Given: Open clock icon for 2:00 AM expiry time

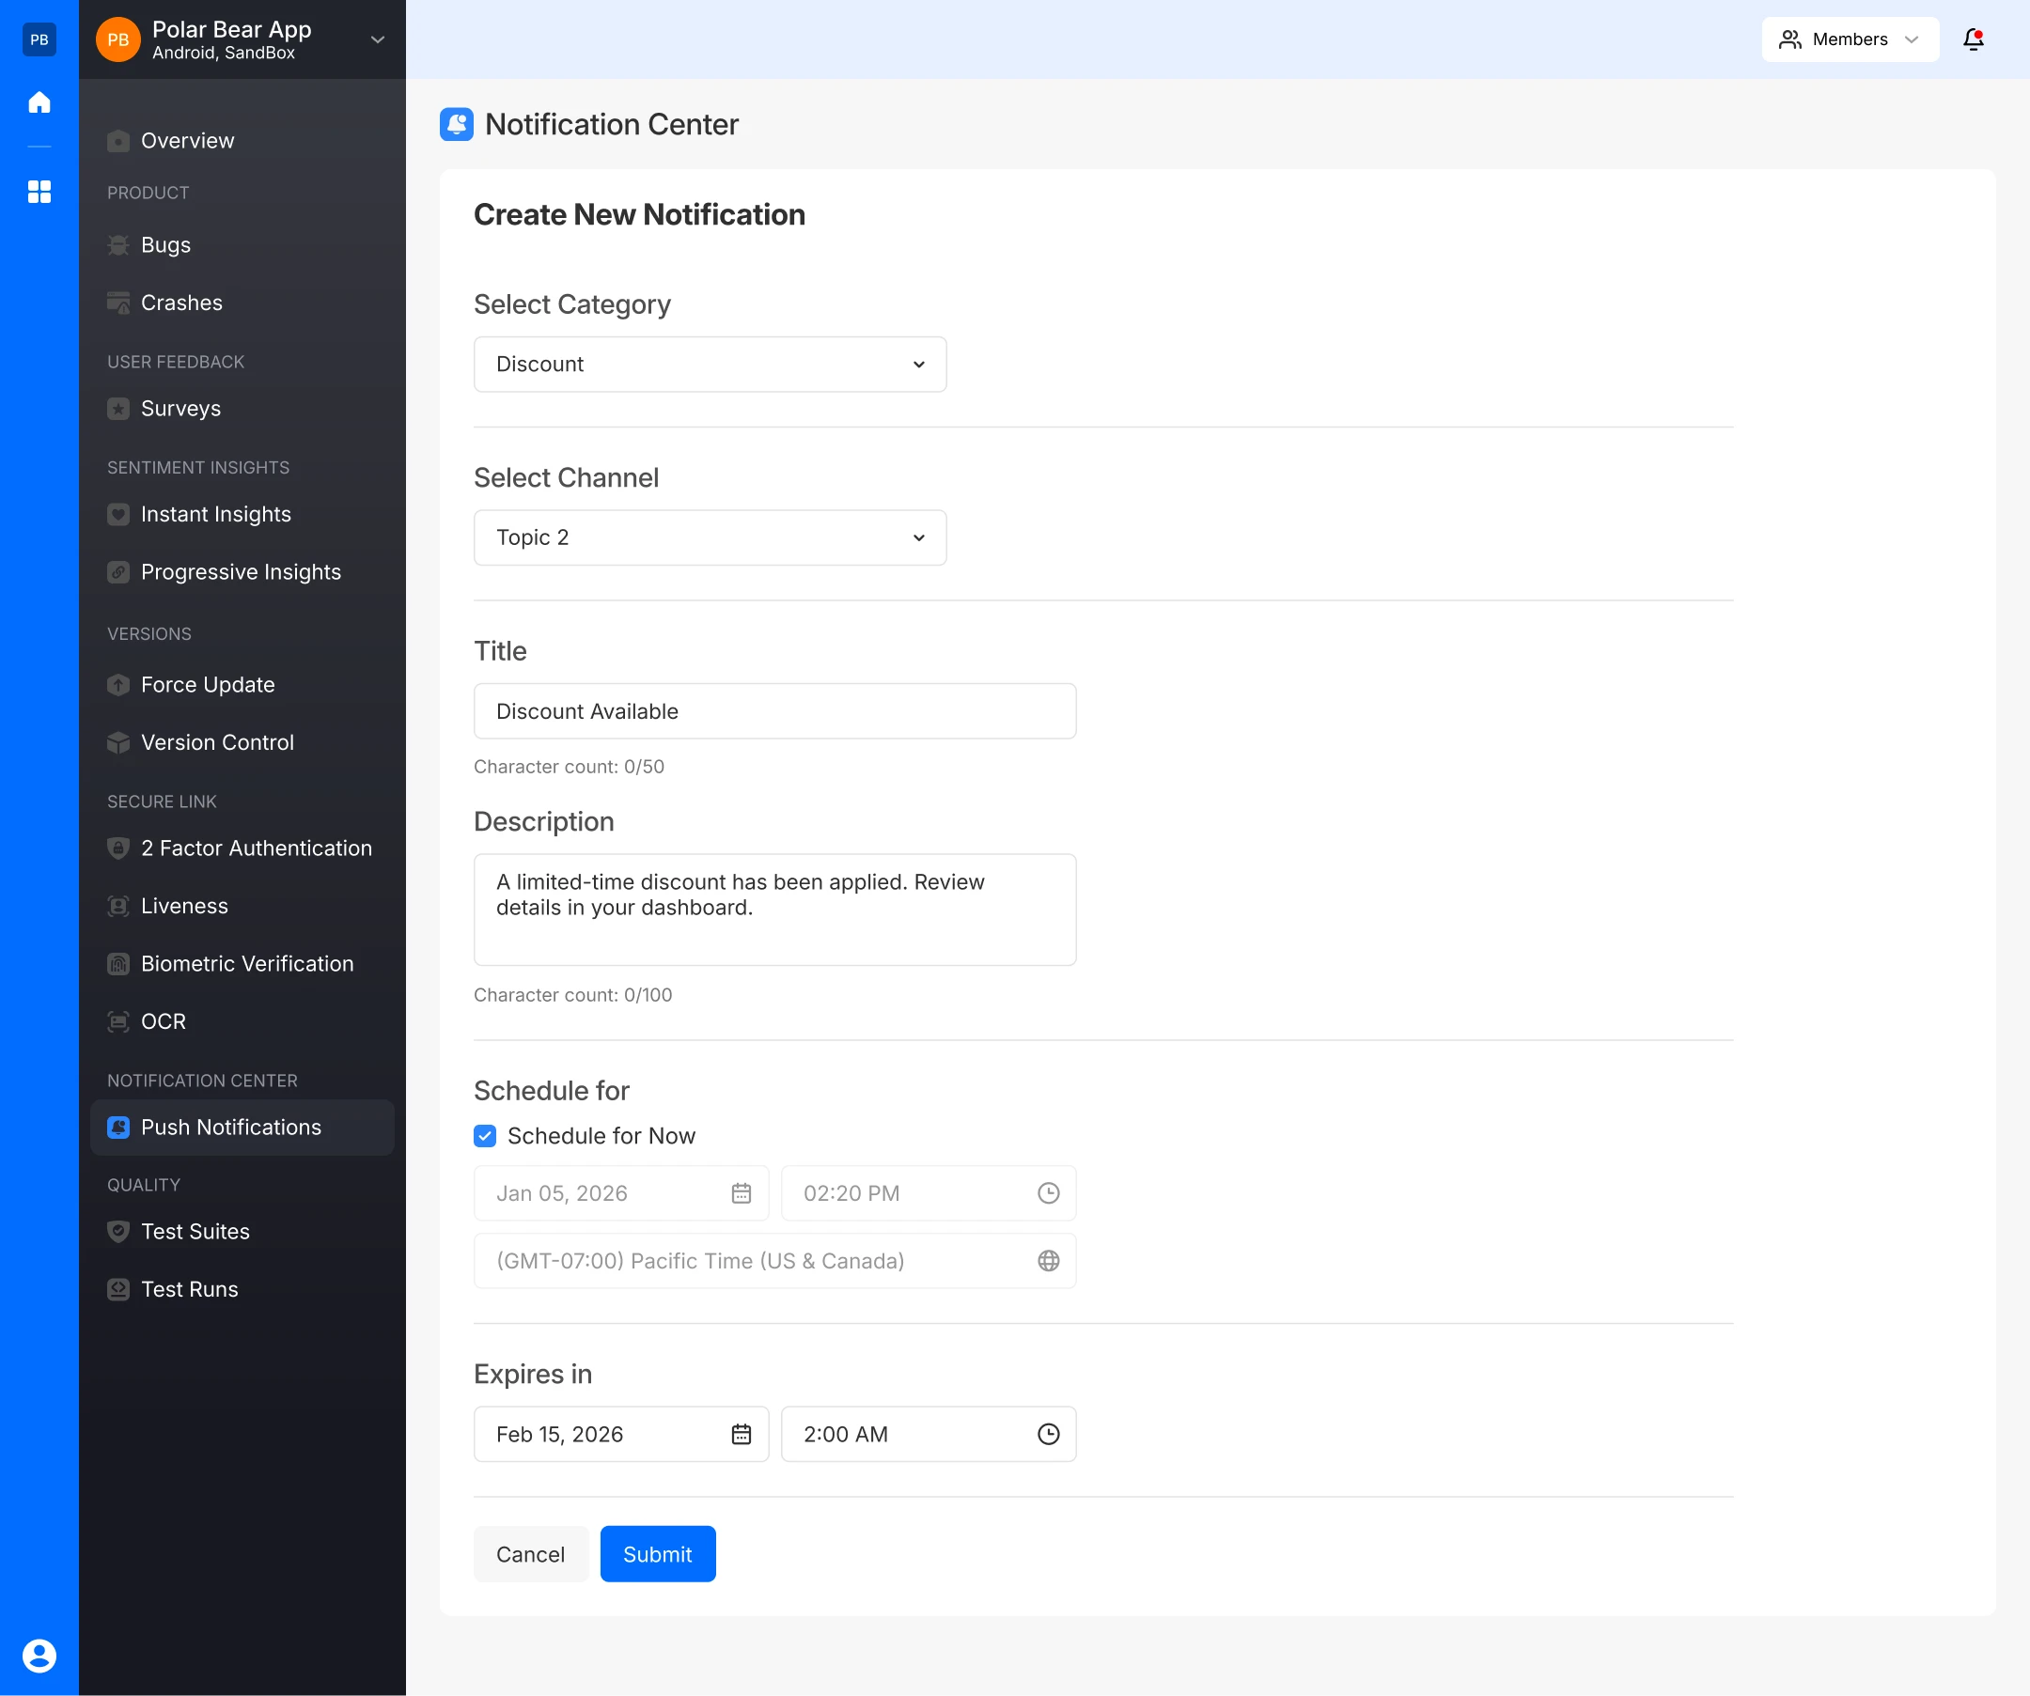Looking at the screenshot, I should 1049,1434.
